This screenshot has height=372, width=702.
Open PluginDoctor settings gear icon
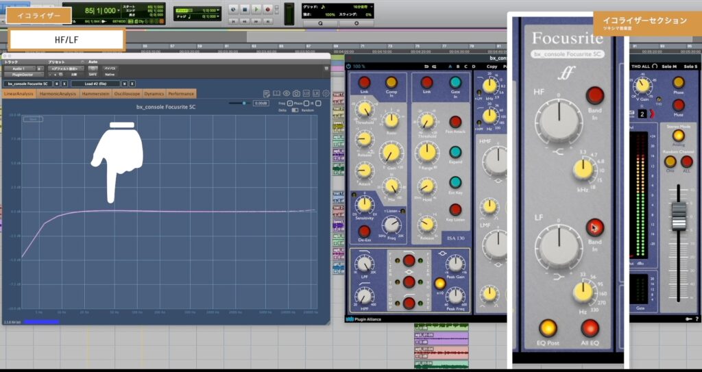[326, 94]
